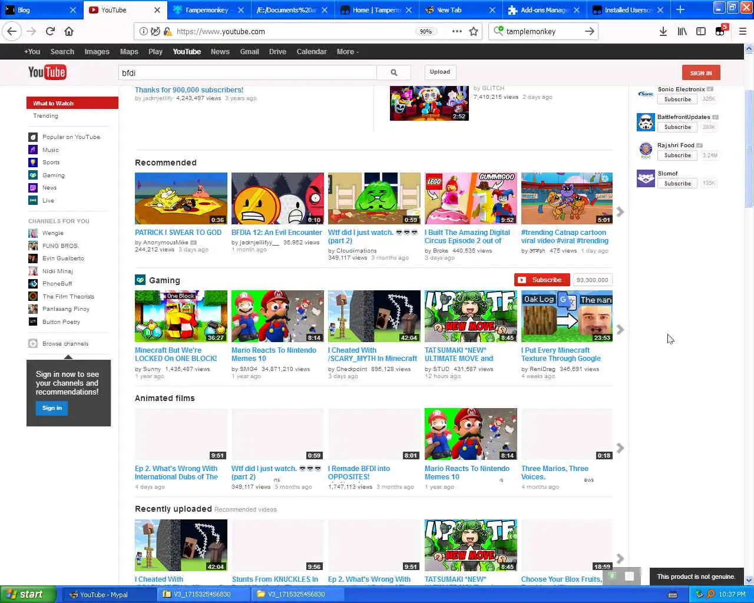Open Gaming category in sidebar

pyautogui.click(x=53, y=175)
